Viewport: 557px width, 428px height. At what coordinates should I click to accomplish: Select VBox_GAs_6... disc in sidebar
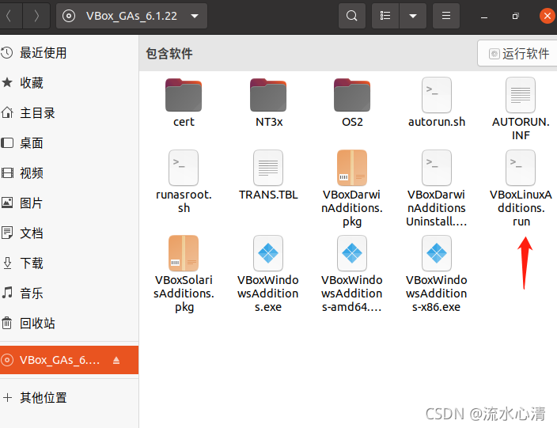[70, 360]
